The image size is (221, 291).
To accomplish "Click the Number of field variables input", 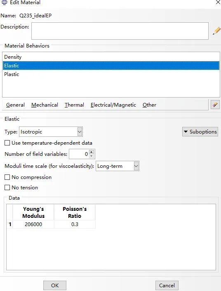I will (79, 154).
